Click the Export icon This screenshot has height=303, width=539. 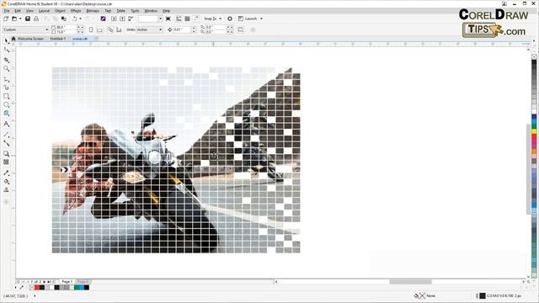(122, 19)
